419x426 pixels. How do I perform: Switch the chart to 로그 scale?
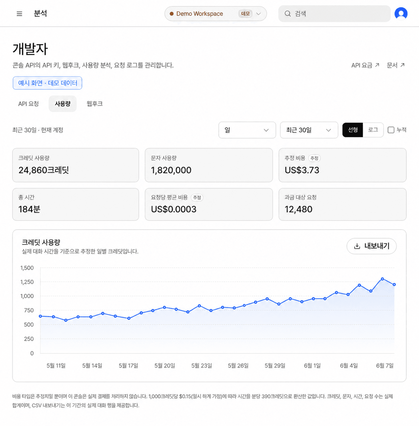[373, 130]
